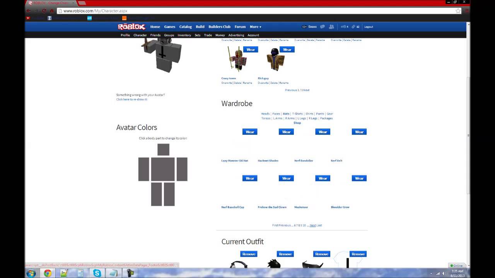Open the friend requests people icon
The width and height of the screenshot is (495, 278).
click(331, 27)
